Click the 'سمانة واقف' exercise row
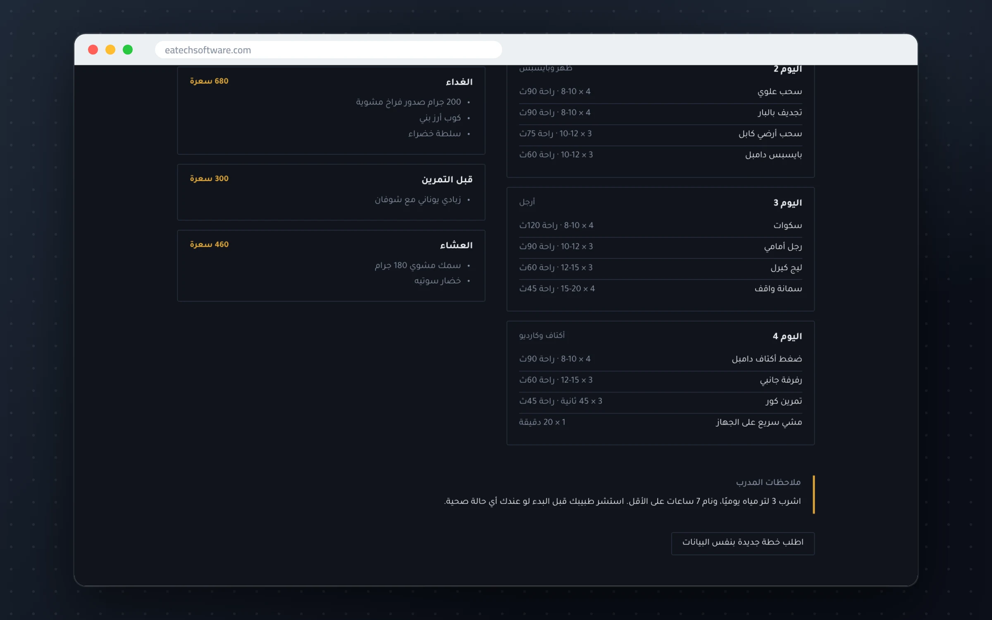Screen dimensions: 992x620 [661, 289]
